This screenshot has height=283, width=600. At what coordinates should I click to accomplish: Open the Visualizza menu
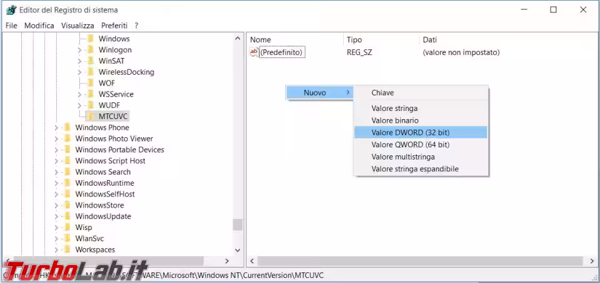[77, 26]
